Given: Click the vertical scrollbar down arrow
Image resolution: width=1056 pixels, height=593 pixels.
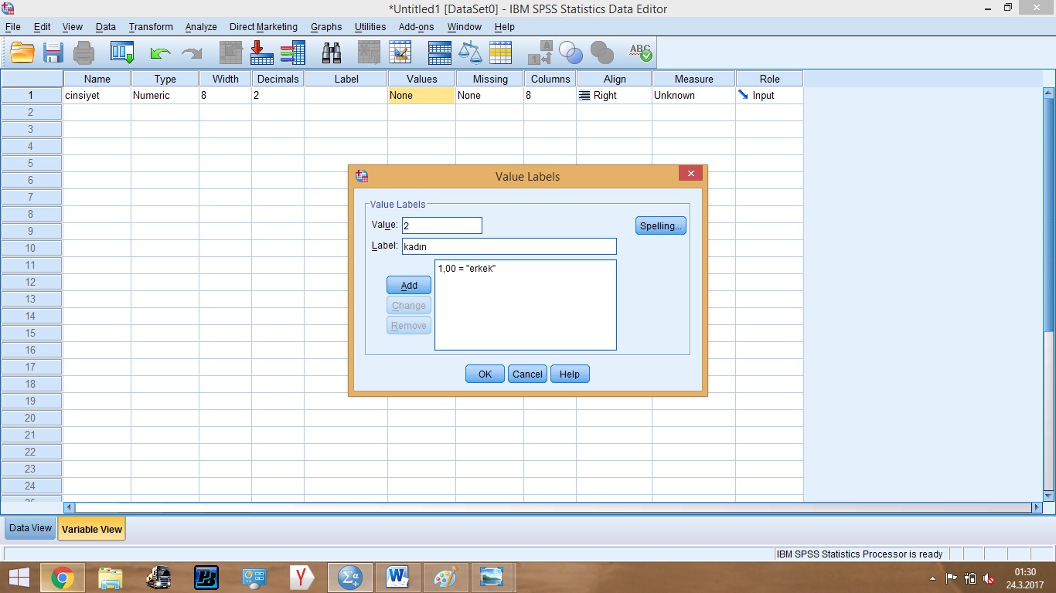Looking at the screenshot, I should 1049,496.
